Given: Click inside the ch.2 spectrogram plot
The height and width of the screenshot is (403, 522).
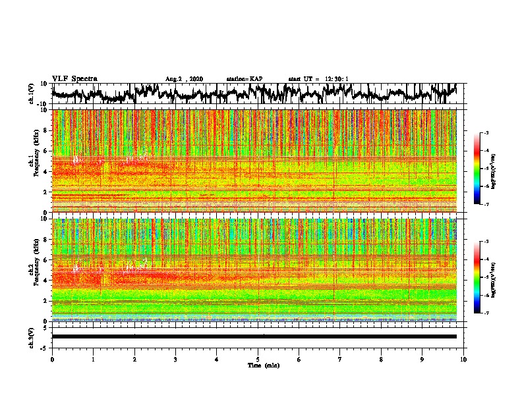Looking at the screenshot, I should point(254,270).
